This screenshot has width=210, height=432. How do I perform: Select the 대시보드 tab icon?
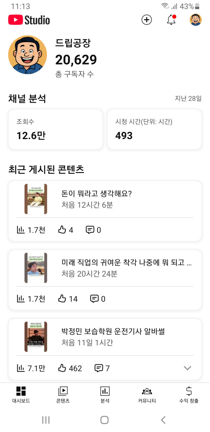[21, 391]
